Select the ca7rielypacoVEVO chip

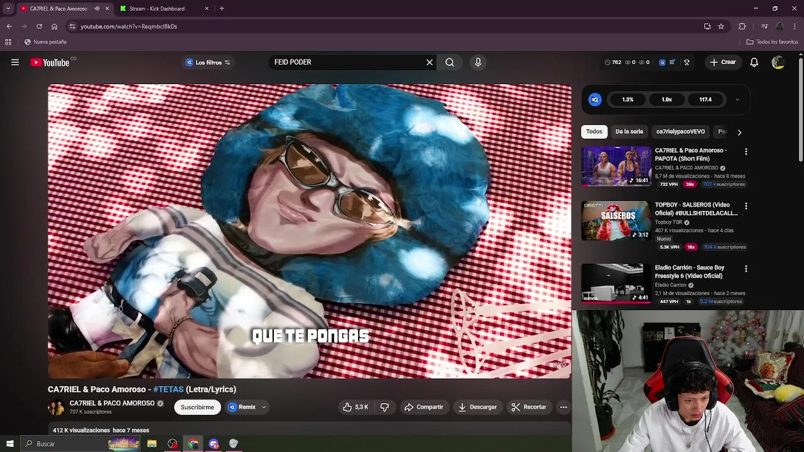tap(680, 132)
